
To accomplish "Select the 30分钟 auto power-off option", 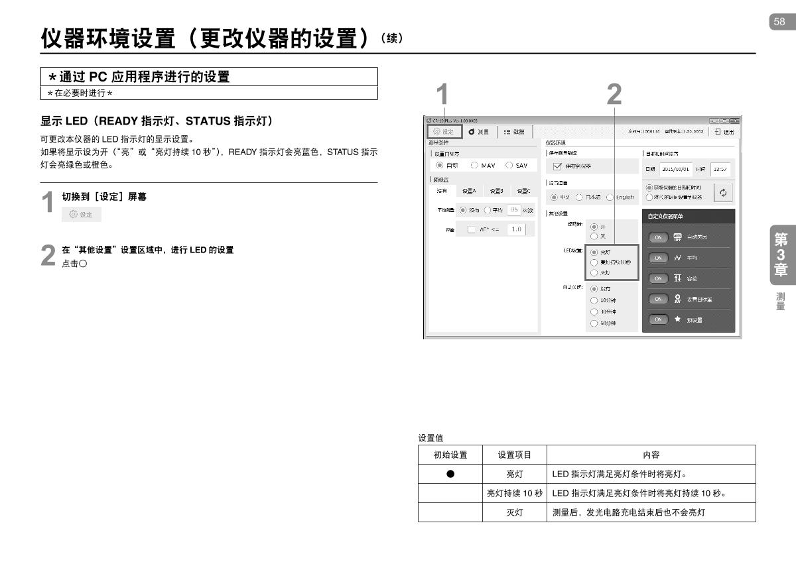I will [594, 311].
